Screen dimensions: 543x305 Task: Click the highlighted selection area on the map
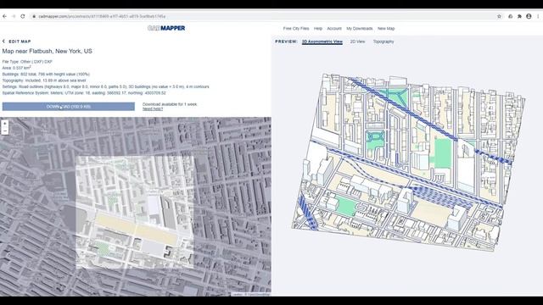tap(135, 212)
